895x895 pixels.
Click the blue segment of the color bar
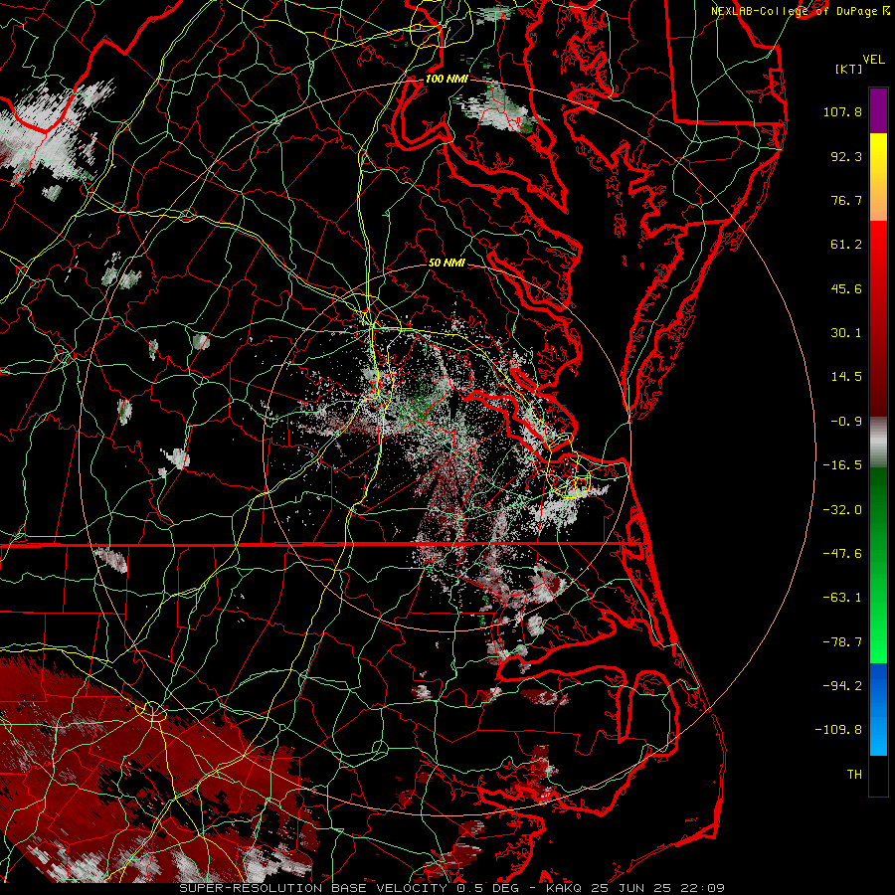tap(878, 709)
